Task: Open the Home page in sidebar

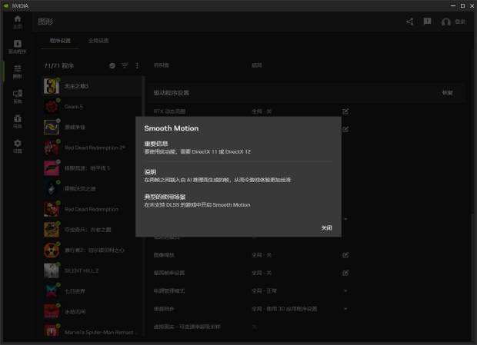Action: tap(18, 22)
